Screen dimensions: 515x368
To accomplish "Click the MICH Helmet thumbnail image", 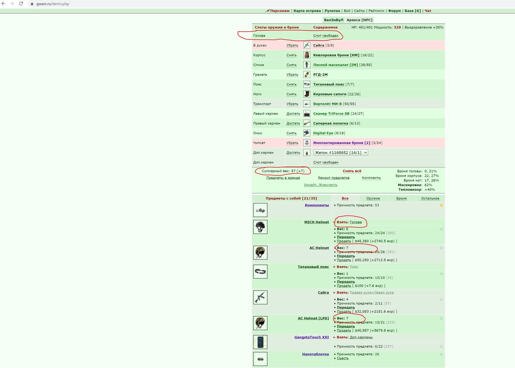I will (260, 227).
